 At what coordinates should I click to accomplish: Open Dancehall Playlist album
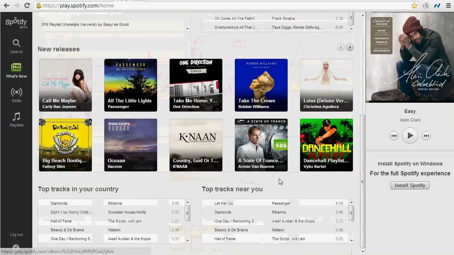tap(326, 145)
